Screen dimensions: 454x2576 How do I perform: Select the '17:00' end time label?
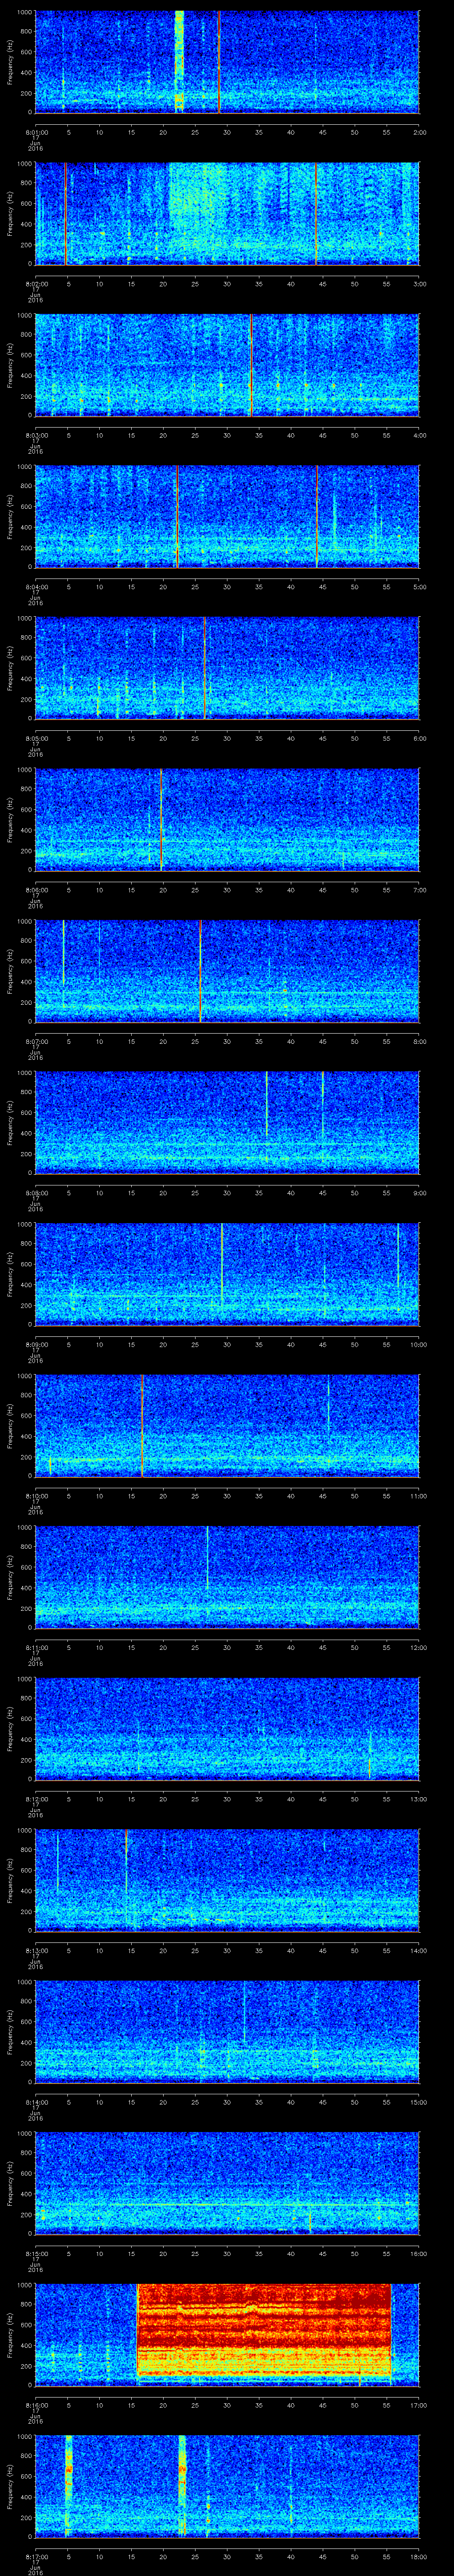coord(418,2406)
